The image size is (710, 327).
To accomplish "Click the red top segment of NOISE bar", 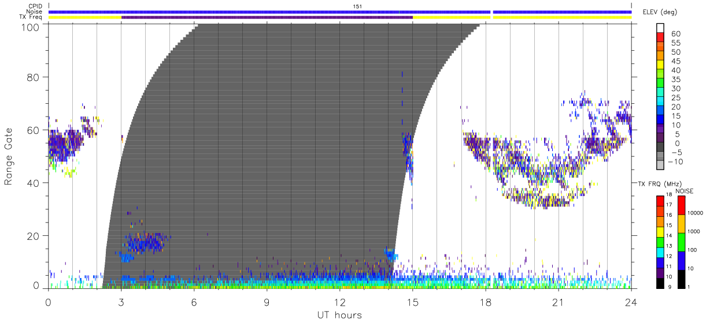I will tap(681, 205).
